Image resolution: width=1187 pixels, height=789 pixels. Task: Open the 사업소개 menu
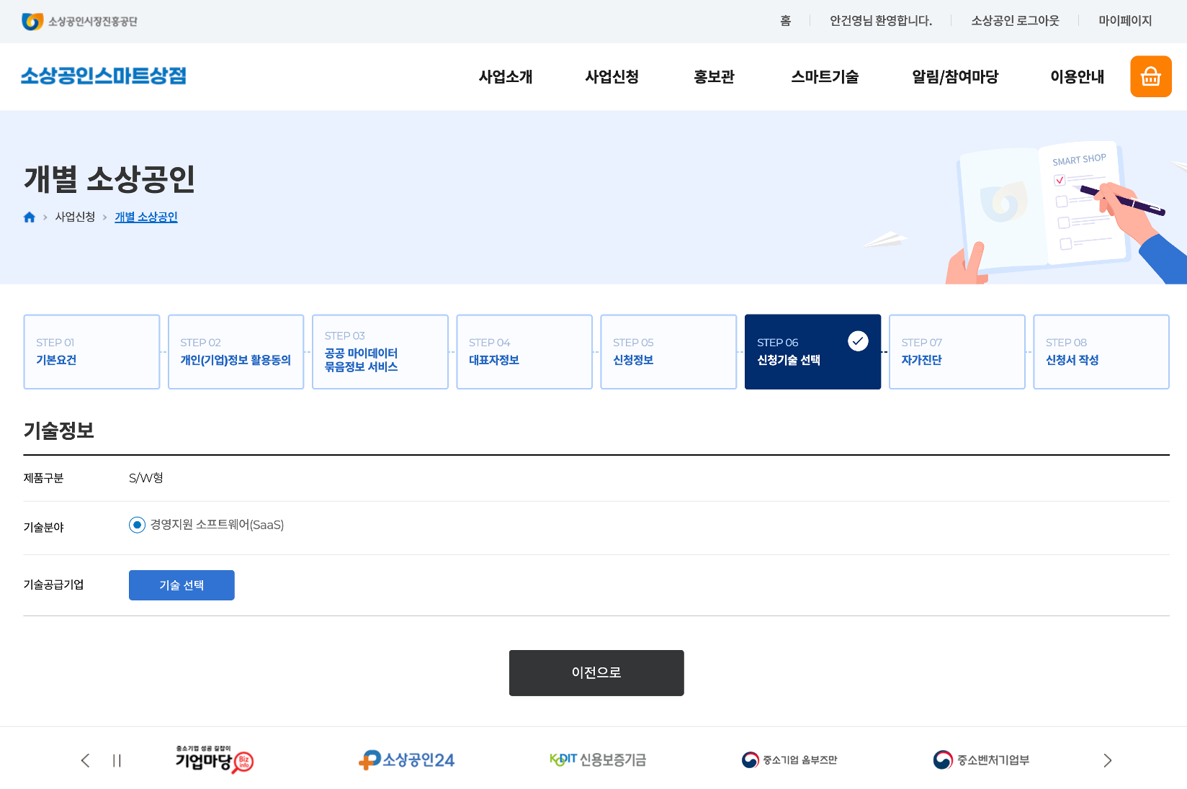(506, 77)
